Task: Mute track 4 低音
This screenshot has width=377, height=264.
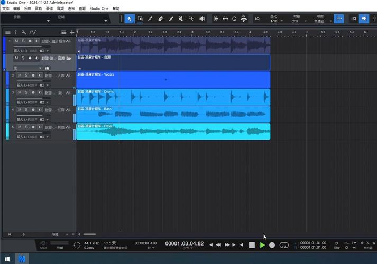Action: (x=20, y=110)
